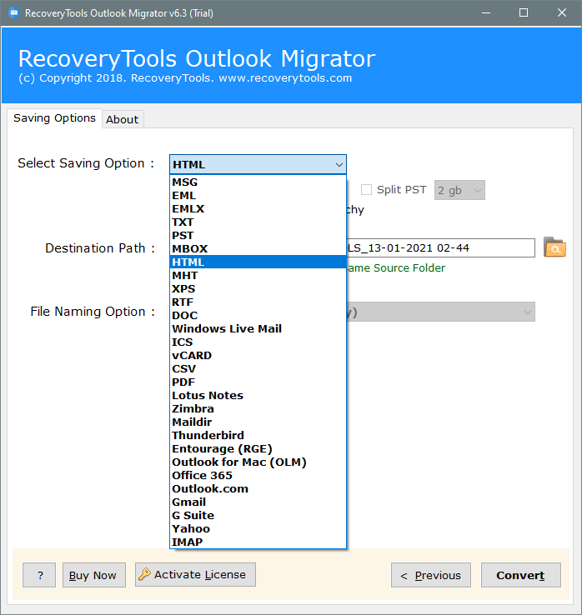
Task: Pick Entourage (RGE) from the list
Action: 258,448
